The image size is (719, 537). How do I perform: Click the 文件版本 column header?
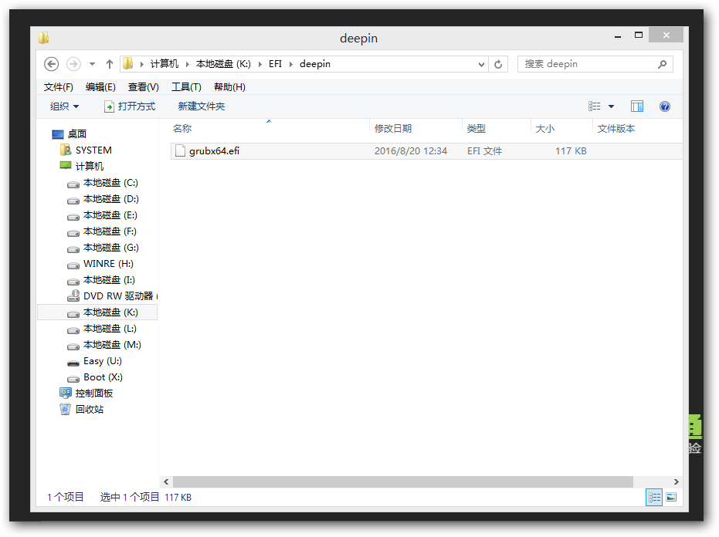[x=616, y=129]
